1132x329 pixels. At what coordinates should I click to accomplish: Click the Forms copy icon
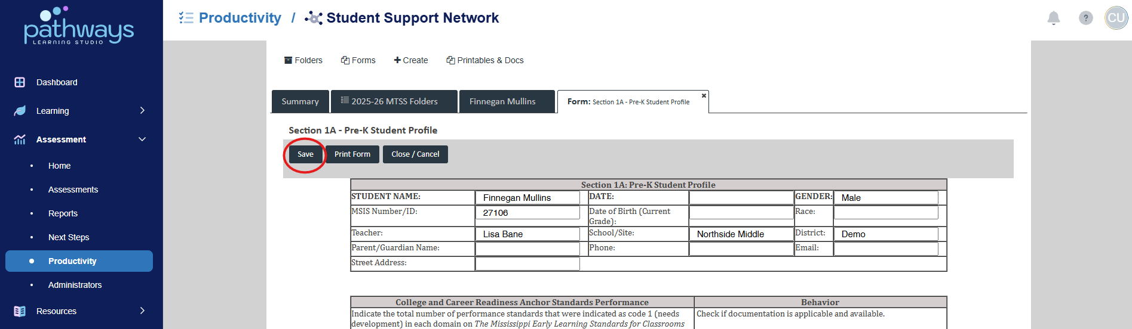(345, 60)
